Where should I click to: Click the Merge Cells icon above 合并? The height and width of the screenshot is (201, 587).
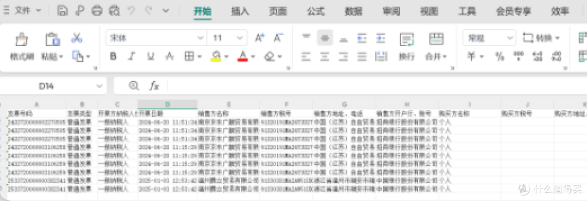point(436,39)
